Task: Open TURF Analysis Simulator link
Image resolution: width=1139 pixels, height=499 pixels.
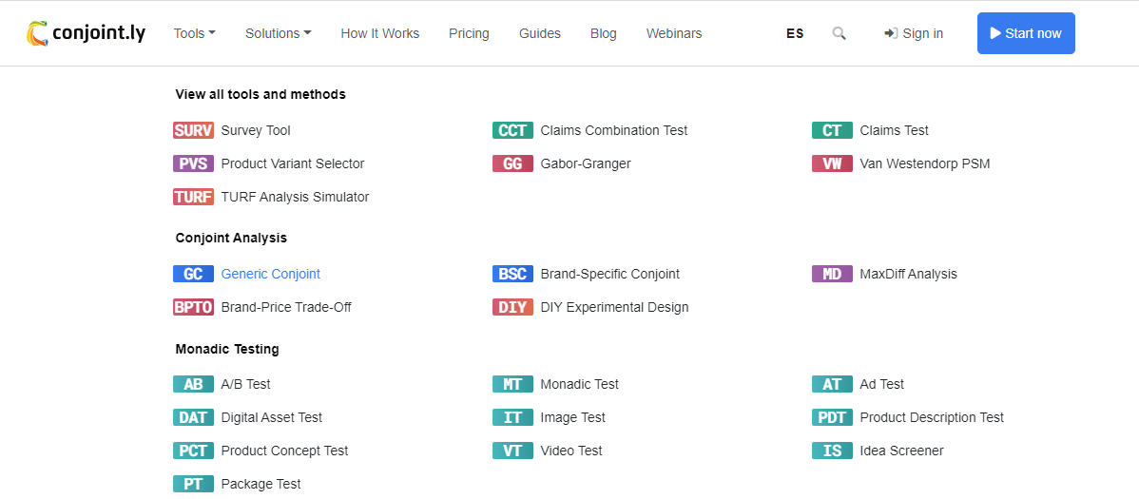Action: [295, 197]
